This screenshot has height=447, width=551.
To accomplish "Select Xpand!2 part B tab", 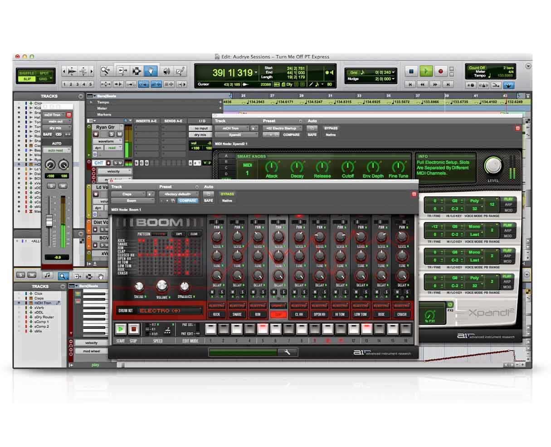I will click(226, 162).
